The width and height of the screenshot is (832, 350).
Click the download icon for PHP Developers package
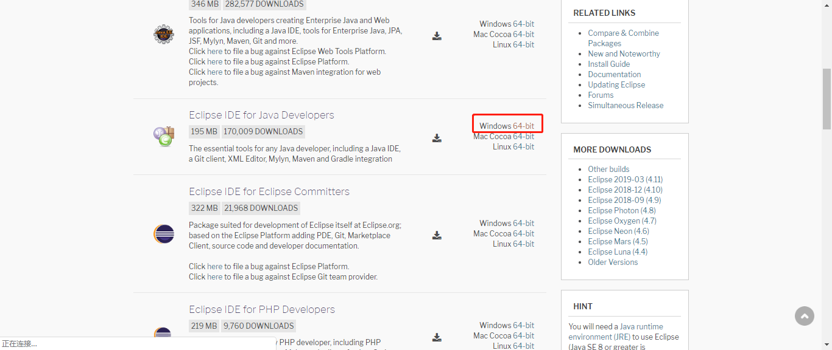(437, 337)
